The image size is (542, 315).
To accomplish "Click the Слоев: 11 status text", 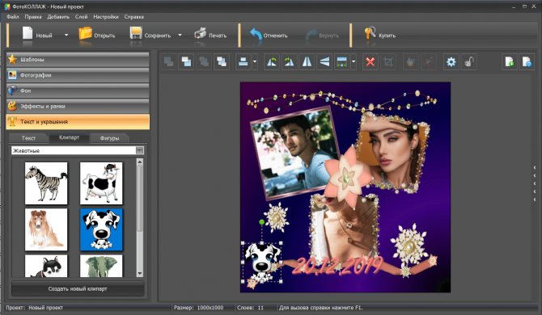I will click(250, 308).
